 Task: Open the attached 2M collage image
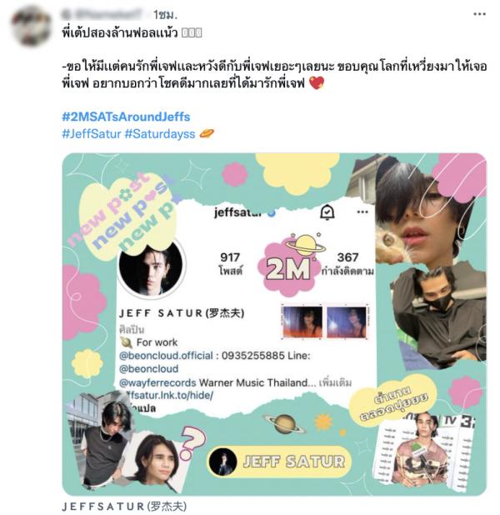[274, 324]
